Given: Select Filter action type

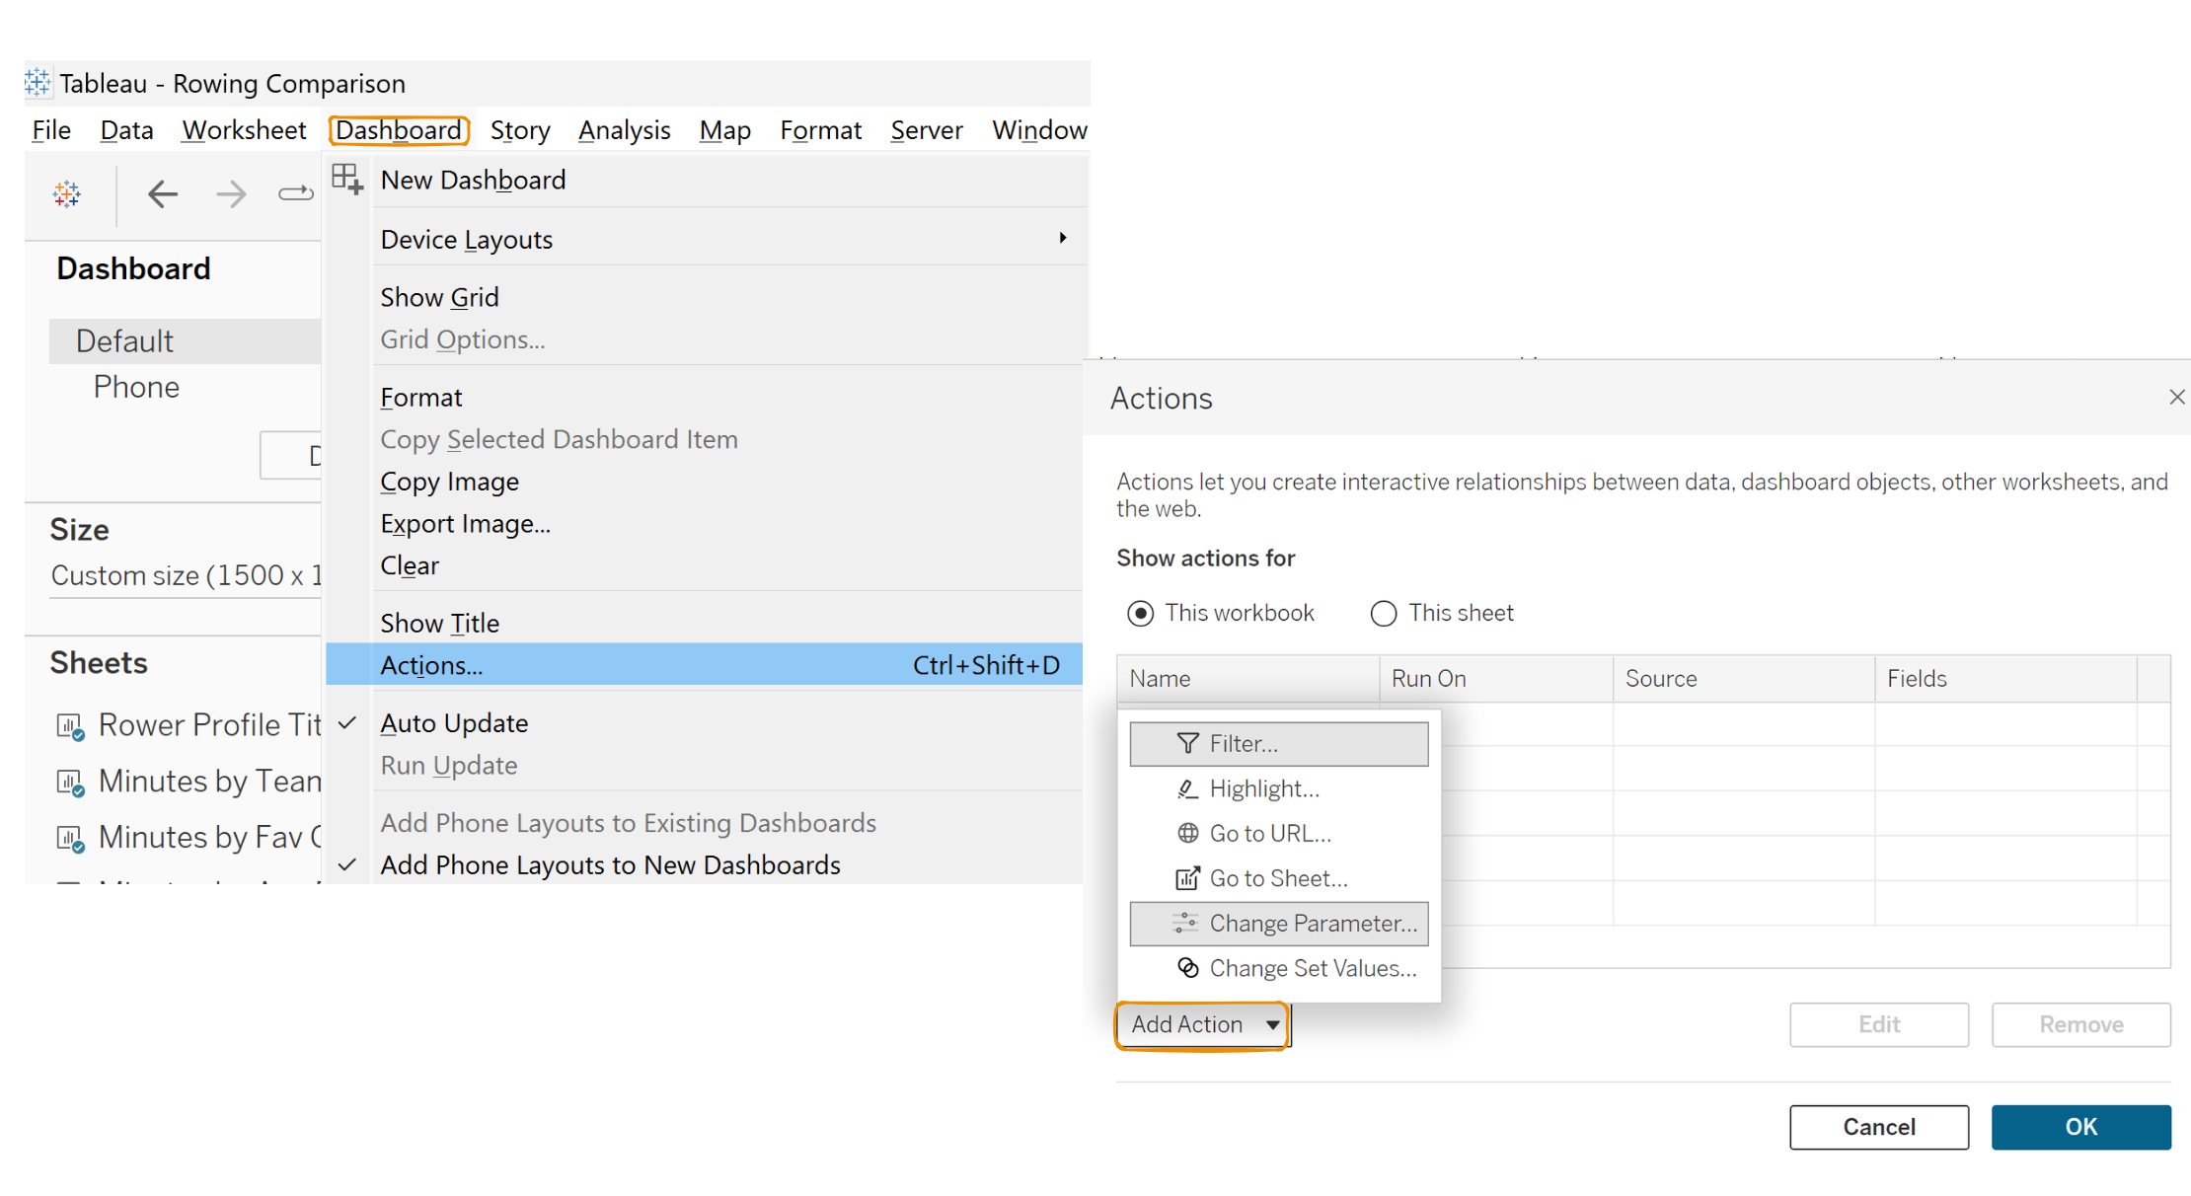Looking at the screenshot, I should [x=1279, y=743].
